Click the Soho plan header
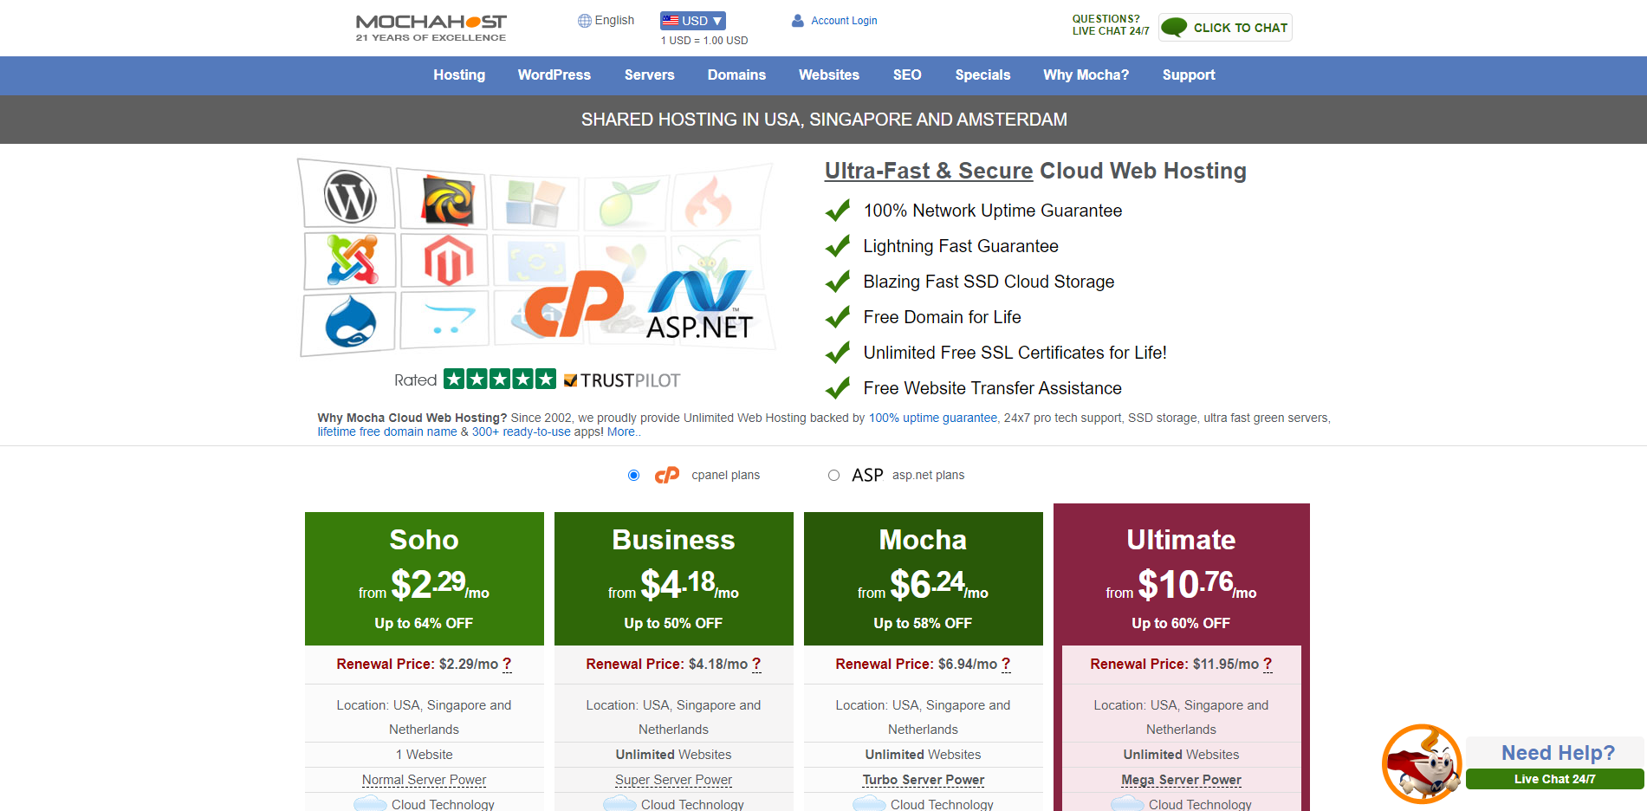The width and height of the screenshot is (1647, 811). click(425, 579)
